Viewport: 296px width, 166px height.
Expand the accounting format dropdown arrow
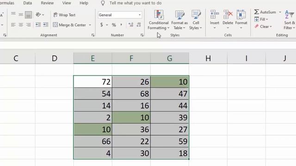[107, 25]
